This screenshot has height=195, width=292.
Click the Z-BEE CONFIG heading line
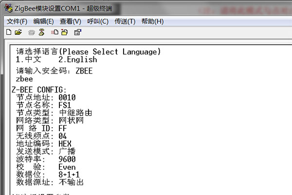point(38,90)
